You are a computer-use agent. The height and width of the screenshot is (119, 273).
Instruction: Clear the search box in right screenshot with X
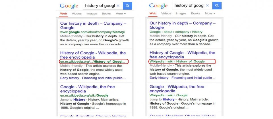coord(207,6)
